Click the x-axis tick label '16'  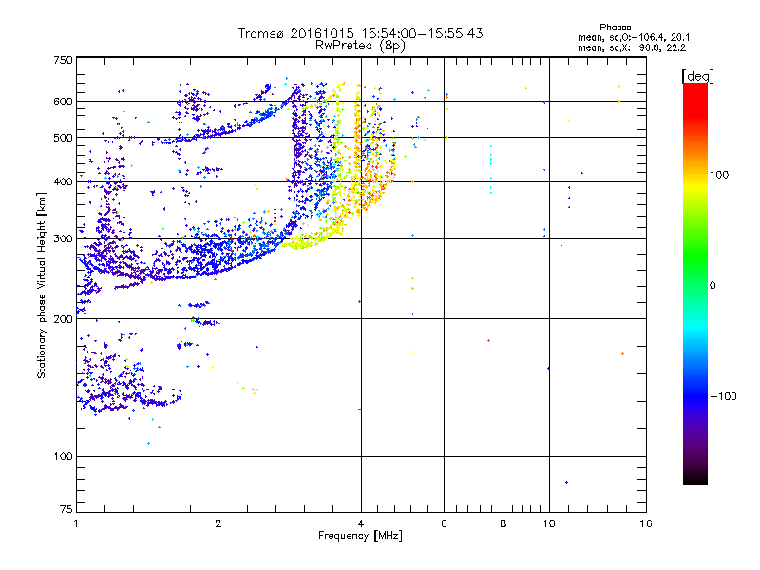[x=646, y=523]
